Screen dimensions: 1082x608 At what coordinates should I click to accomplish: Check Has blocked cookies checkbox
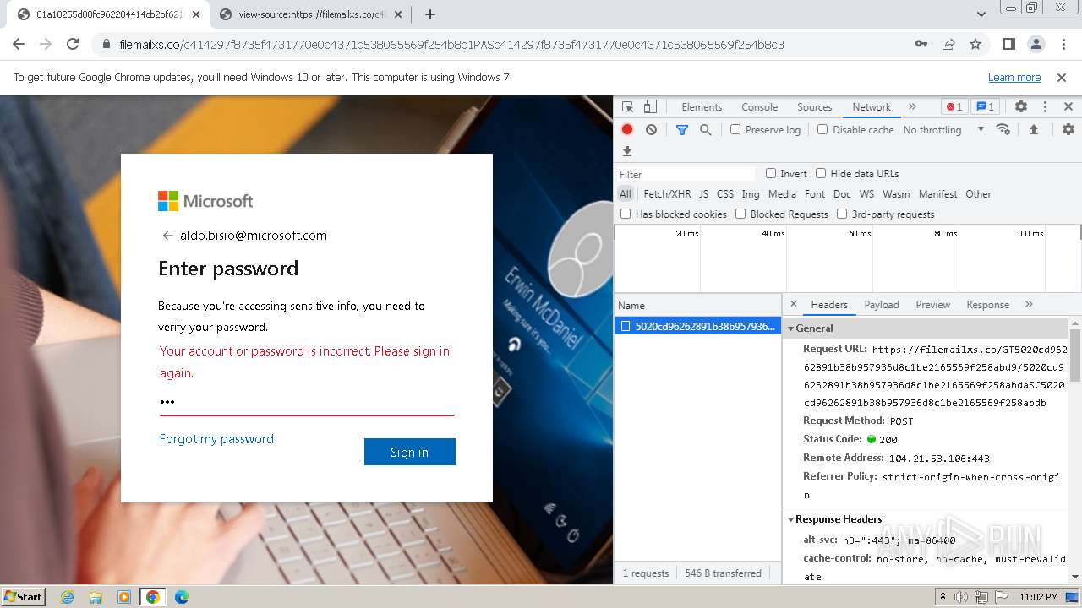626,214
